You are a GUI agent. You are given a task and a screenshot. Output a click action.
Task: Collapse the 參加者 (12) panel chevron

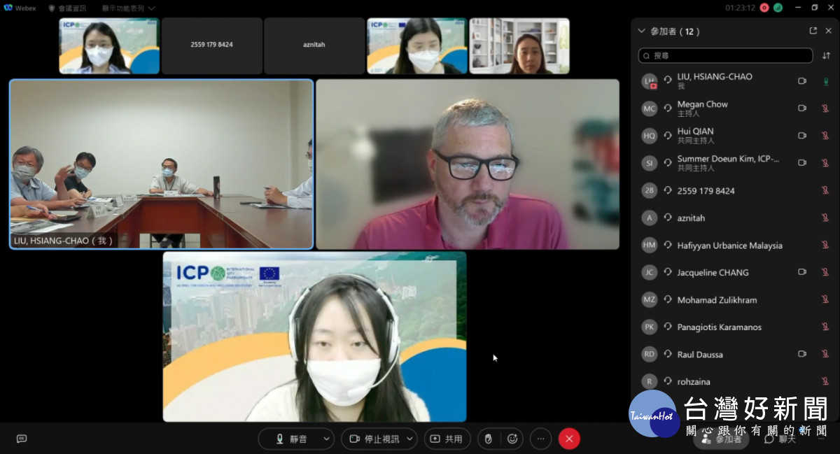[x=641, y=31]
